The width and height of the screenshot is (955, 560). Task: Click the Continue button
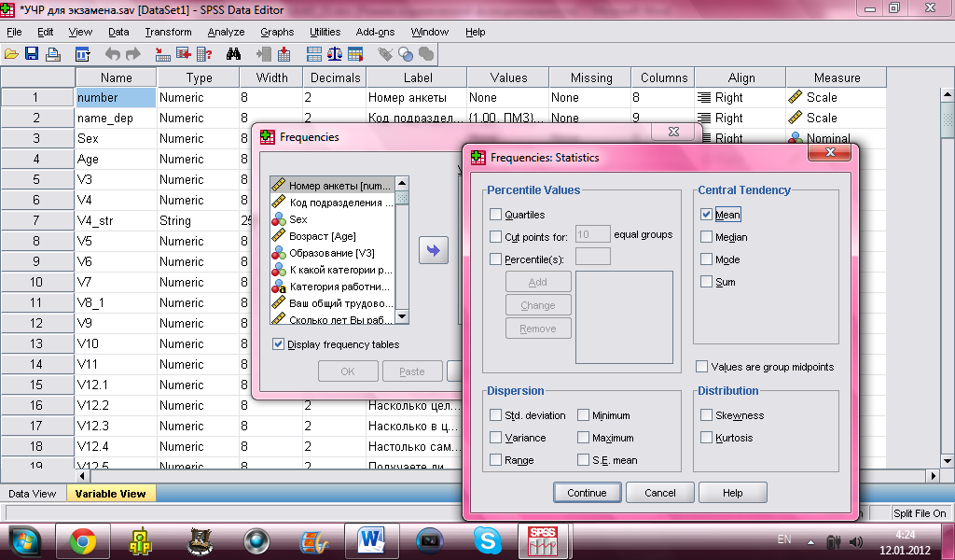[x=588, y=493]
